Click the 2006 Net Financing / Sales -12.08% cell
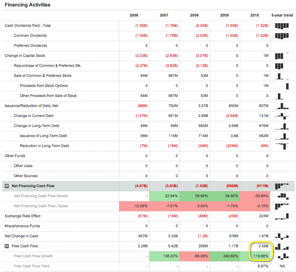This screenshot has height=272, width=296. (x=134, y=206)
